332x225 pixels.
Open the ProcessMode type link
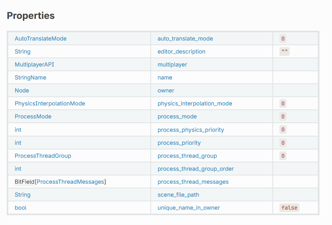33,116
